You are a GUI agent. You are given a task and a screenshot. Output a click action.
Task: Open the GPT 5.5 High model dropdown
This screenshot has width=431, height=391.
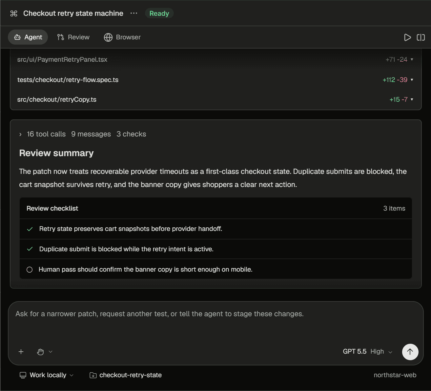(x=367, y=352)
